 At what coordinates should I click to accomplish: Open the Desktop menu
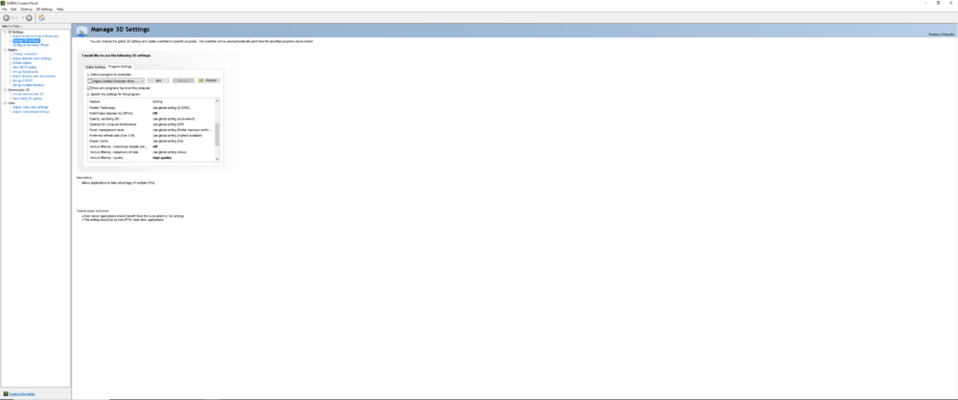click(26, 10)
